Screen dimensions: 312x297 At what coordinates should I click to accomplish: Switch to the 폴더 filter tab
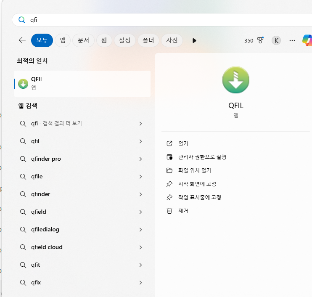[x=148, y=40]
